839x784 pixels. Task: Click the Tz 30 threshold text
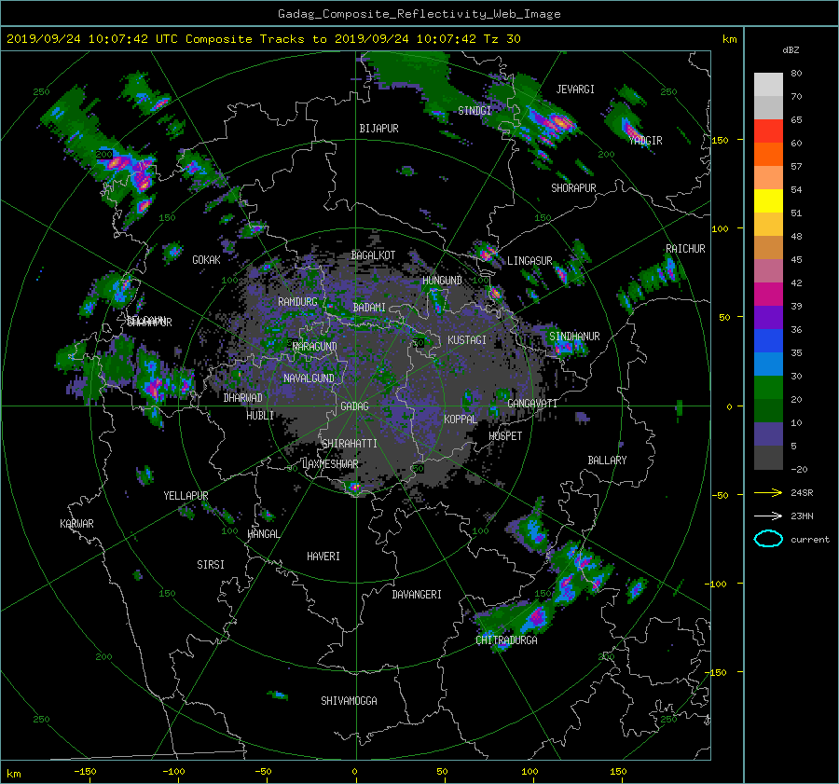(502, 39)
